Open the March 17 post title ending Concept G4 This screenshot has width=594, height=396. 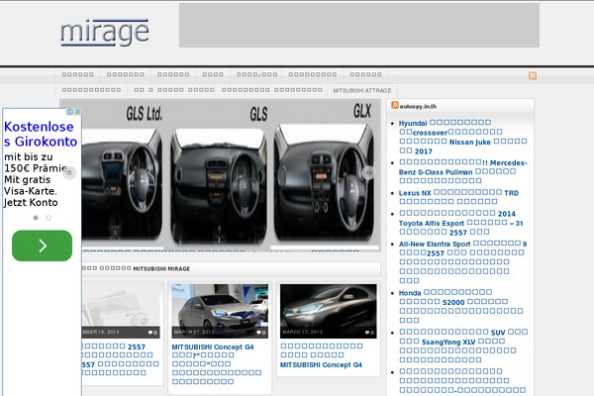pyautogui.click(x=322, y=355)
